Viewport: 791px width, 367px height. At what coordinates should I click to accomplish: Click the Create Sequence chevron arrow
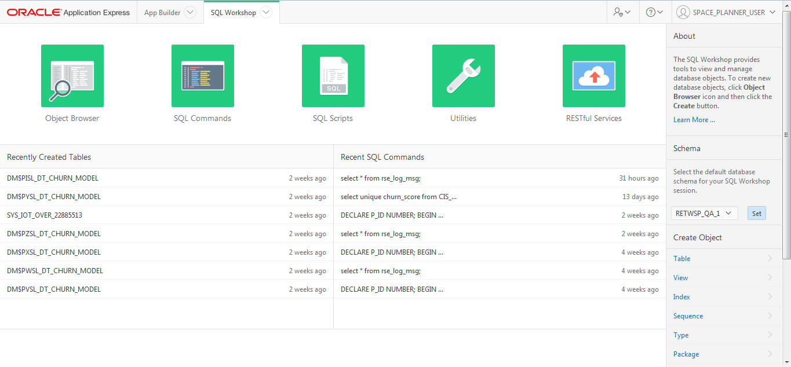[x=770, y=316]
